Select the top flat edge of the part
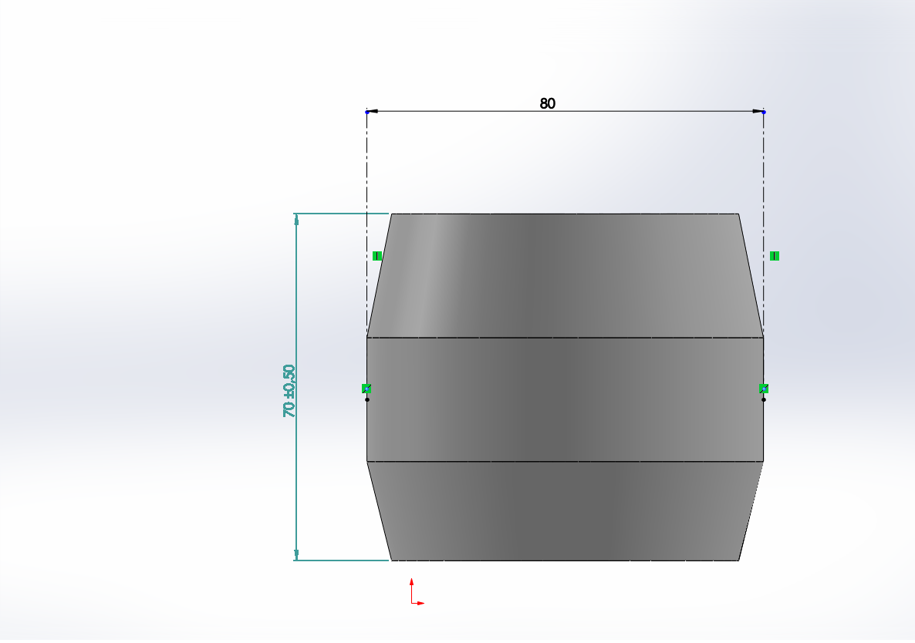Image resolution: width=915 pixels, height=643 pixels. [x=565, y=214]
